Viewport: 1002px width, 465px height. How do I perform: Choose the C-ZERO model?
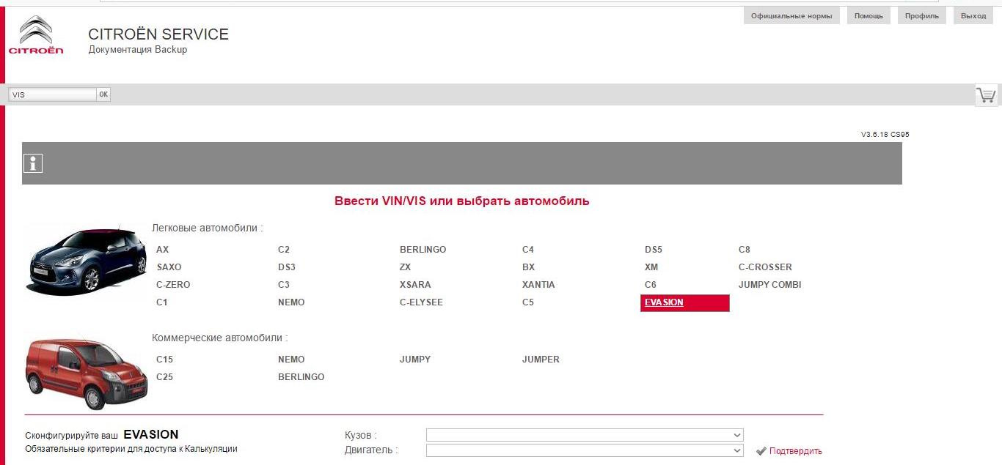click(173, 285)
